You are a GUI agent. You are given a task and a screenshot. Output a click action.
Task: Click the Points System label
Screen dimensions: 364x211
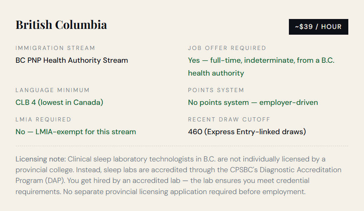216,90
